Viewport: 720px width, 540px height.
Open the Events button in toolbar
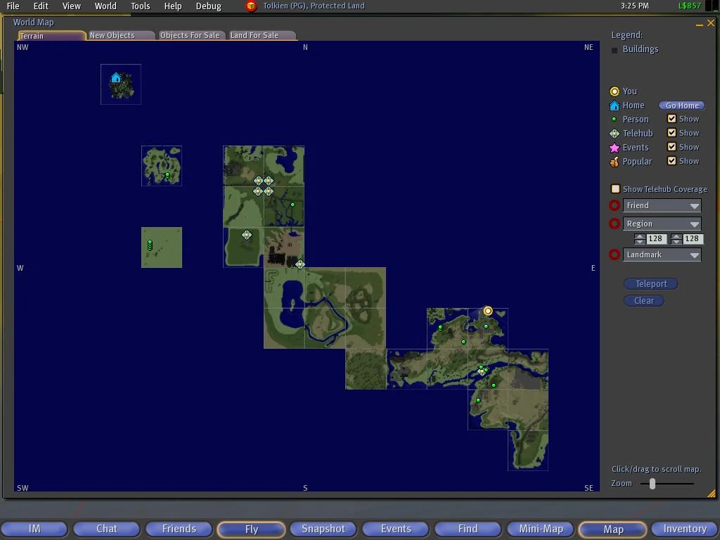click(396, 529)
